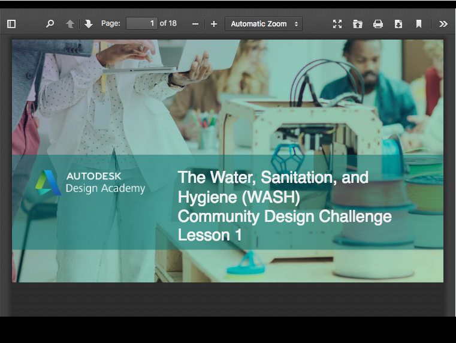Click the "of 18" page count text
The height and width of the screenshot is (343, 456).
pyautogui.click(x=168, y=23)
